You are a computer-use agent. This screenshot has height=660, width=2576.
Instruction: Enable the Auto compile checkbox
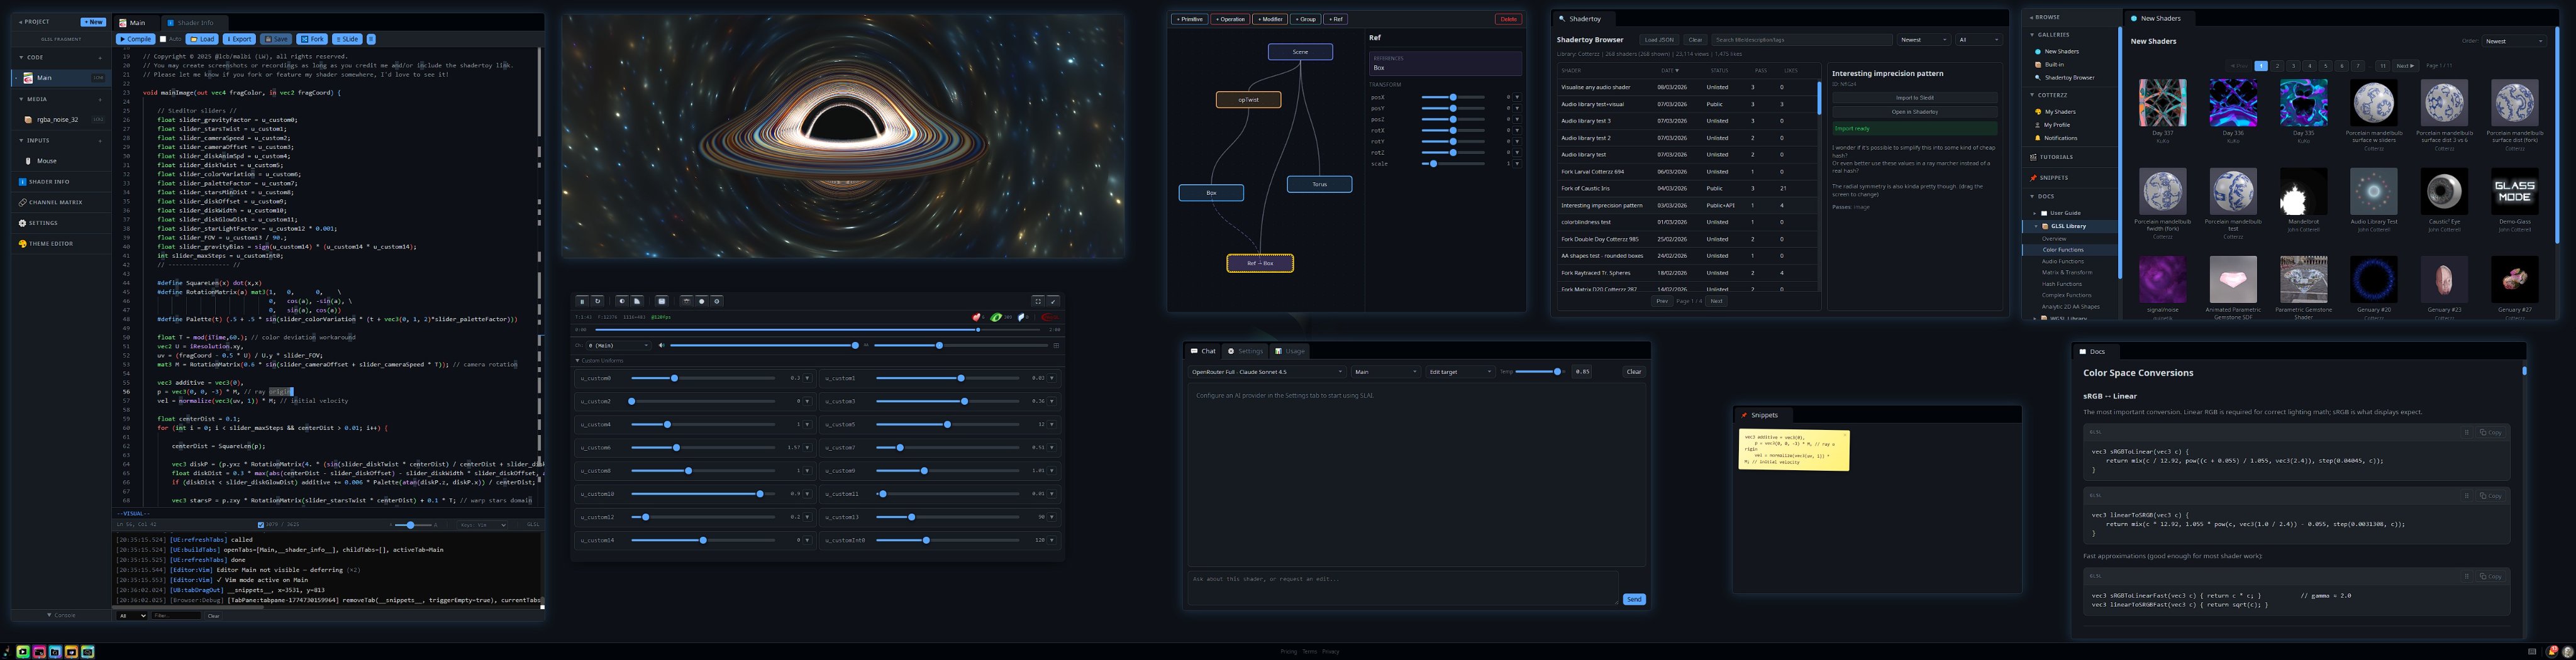(x=163, y=39)
